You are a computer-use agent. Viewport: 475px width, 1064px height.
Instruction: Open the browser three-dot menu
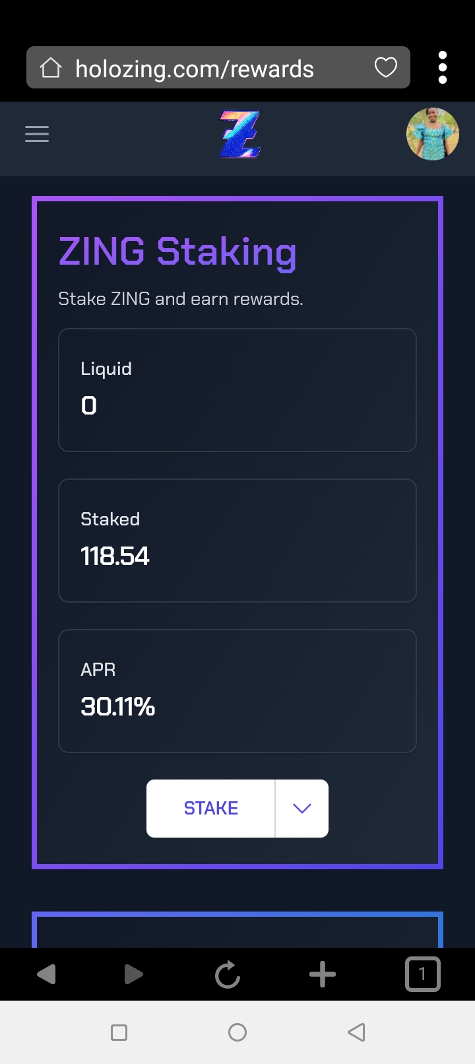443,67
